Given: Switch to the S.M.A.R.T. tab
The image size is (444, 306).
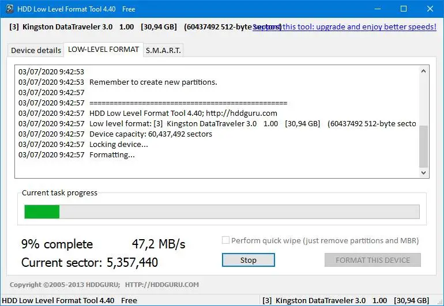Looking at the screenshot, I should click(x=163, y=50).
